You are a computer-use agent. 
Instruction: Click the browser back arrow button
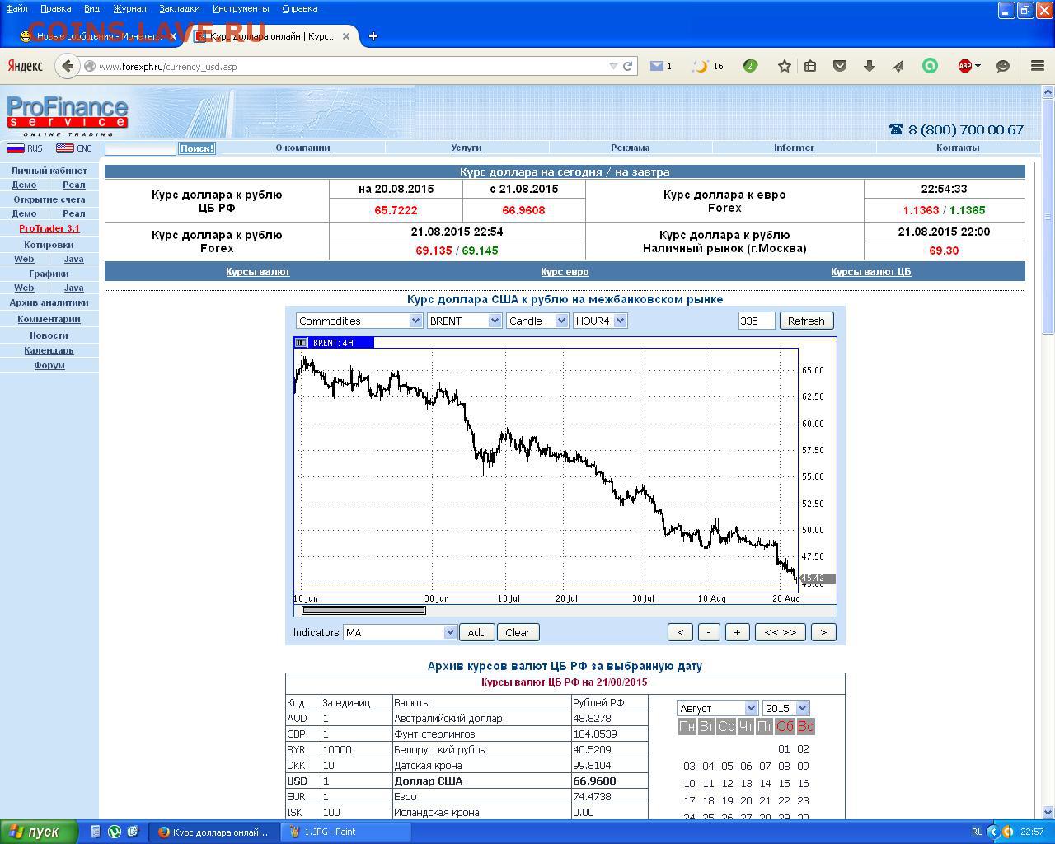[68, 66]
